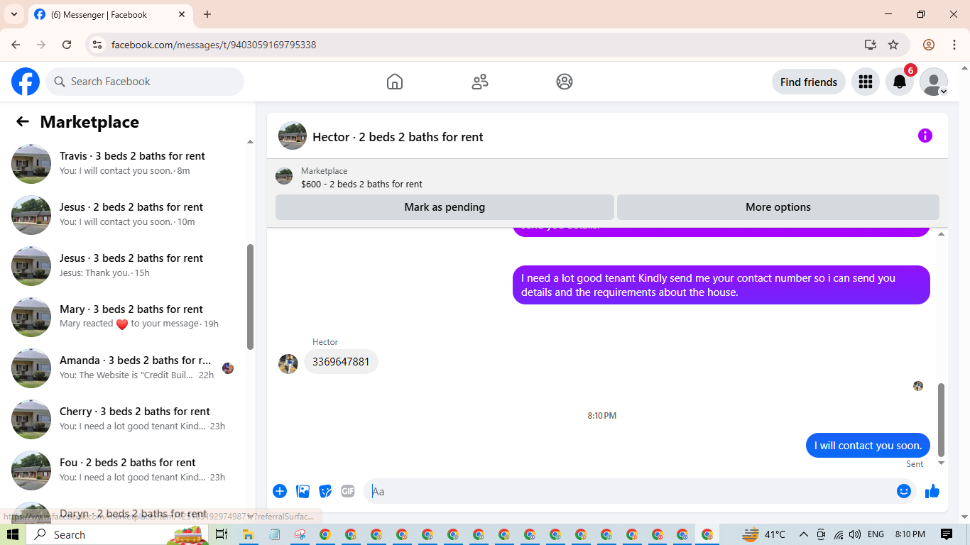Click the Amanda conversation seen avatar badge
The height and width of the screenshot is (545, 970).
tap(228, 368)
